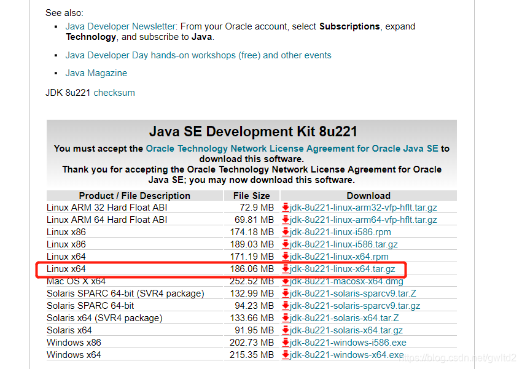
Task: Click the '215.35 MB' file size cell
Action: [252, 355]
